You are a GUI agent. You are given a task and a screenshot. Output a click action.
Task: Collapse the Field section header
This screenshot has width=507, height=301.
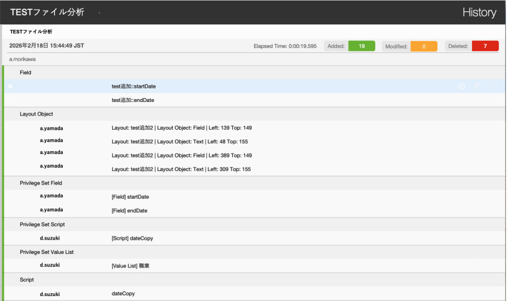[x=26, y=72]
